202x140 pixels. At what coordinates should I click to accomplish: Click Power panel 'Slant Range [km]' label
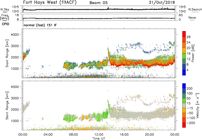[x=7, y=53]
